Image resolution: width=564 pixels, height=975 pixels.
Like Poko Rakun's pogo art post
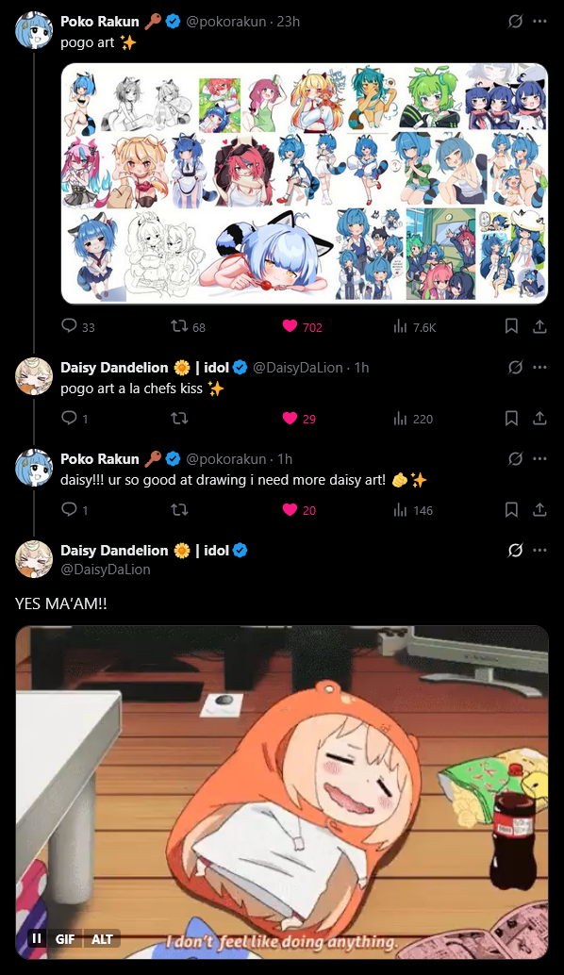pos(302,326)
